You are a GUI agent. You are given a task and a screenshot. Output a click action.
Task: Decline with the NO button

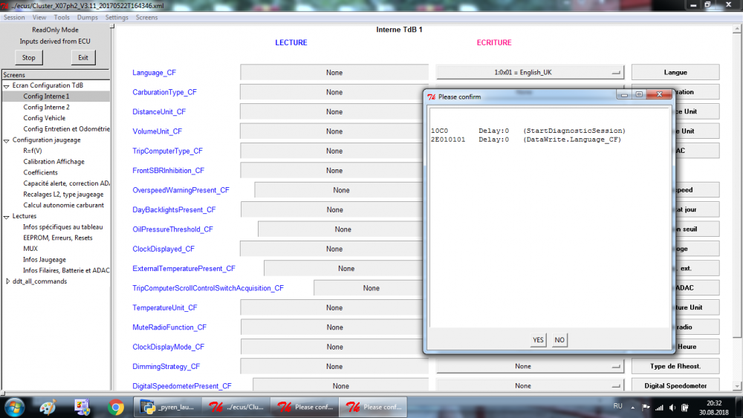tap(559, 340)
